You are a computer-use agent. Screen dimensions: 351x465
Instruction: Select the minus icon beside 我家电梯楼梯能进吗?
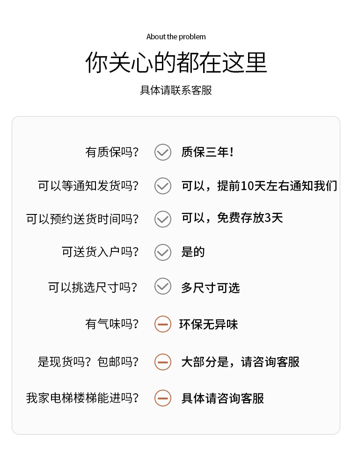[163, 398]
